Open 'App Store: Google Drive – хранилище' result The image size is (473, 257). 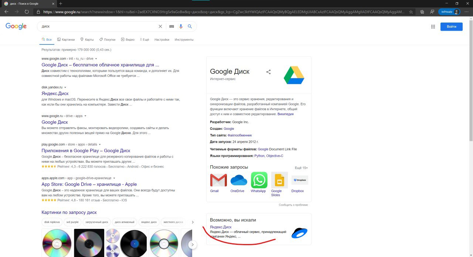[x=89, y=184]
